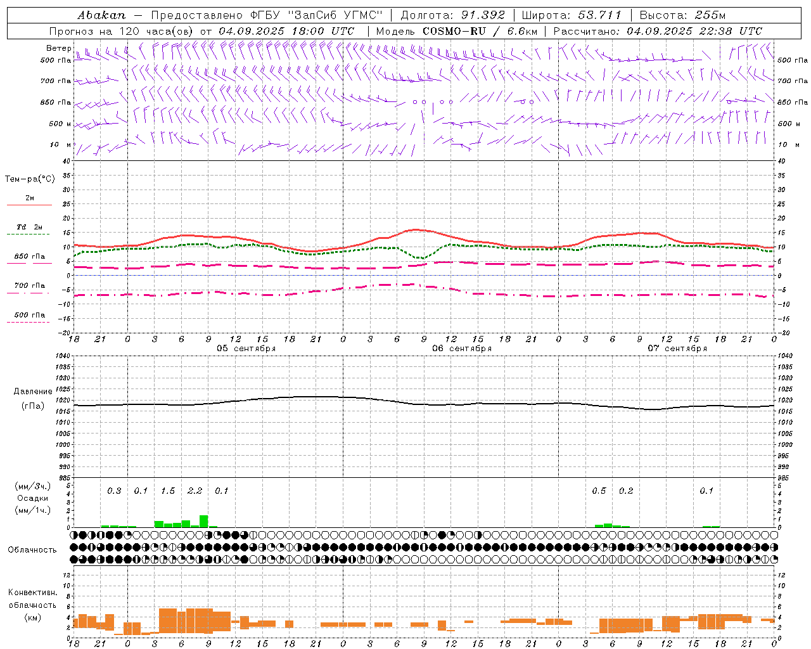Screen dimensions: 811x649
Task: Select the Давление pressure label
Action: (x=33, y=392)
